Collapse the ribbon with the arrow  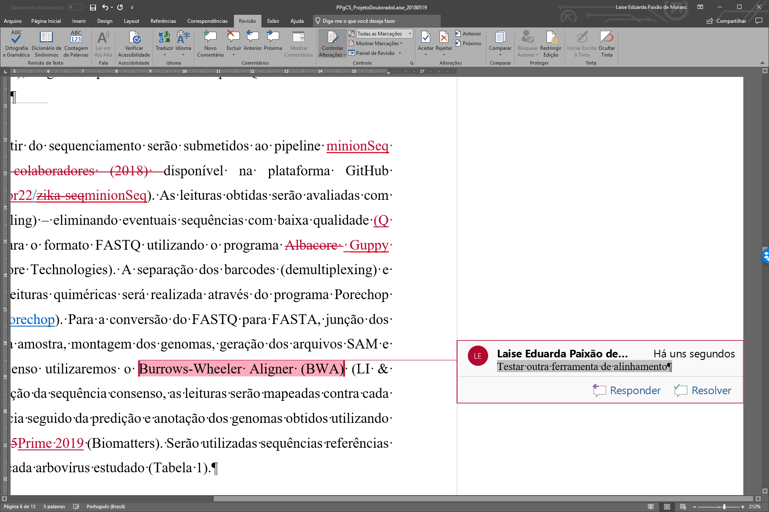click(x=762, y=63)
